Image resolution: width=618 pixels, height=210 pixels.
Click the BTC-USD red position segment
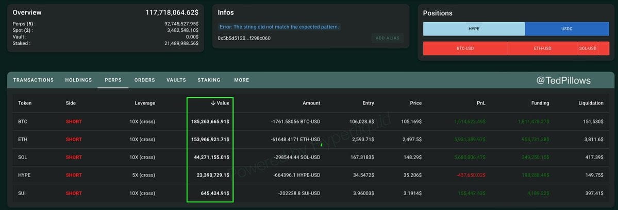(x=465, y=48)
